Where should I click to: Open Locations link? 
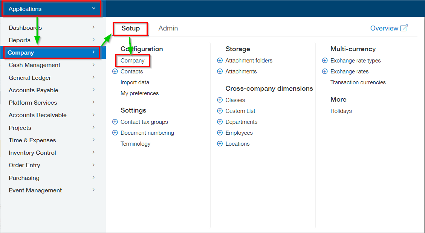pyautogui.click(x=237, y=143)
